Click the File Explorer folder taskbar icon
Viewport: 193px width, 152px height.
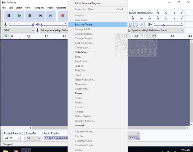click(x=5, y=151)
